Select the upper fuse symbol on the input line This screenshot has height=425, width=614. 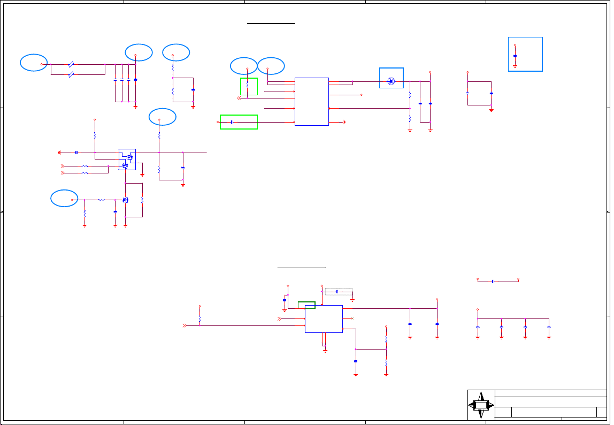point(71,64)
